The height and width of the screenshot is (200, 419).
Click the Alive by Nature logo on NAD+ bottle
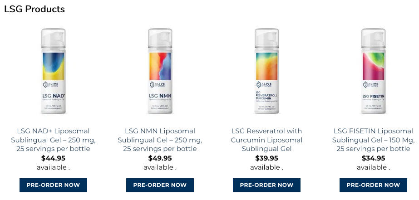pyautogui.click(x=50, y=85)
